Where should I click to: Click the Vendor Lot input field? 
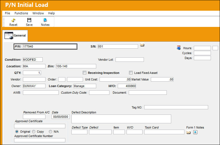point(130,60)
